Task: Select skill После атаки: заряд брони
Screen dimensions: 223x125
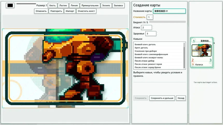Action: pos(159,67)
